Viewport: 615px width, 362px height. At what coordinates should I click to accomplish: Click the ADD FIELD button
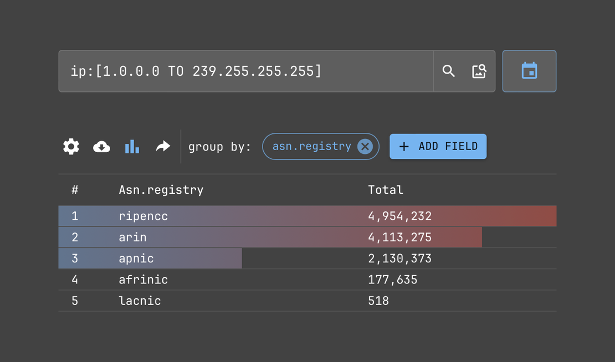pyautogui.click(x=438, y=146)
